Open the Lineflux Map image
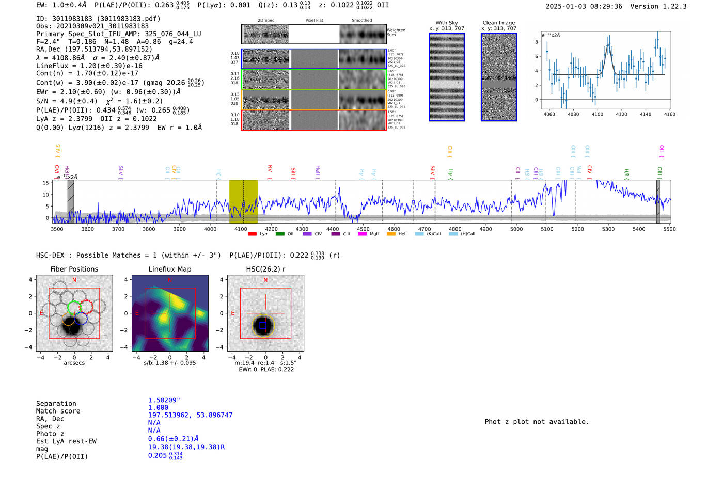The height and width of the screenshot is (492, 723). point(170,313)
